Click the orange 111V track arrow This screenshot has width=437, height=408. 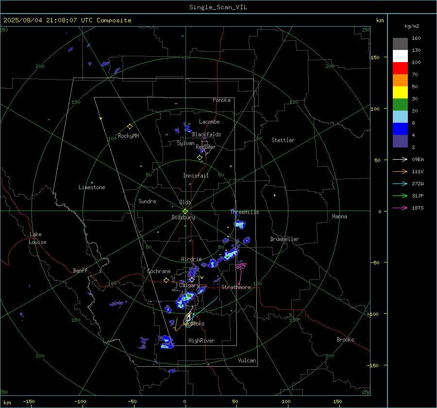[x=400, y=172]
